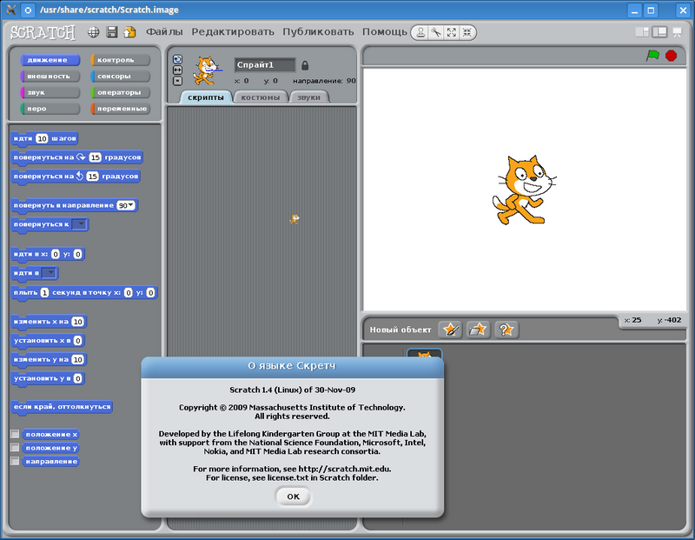The image size is (695, 540).
Task: Select the scissors delete tool
Action: (x=436, y=32)
